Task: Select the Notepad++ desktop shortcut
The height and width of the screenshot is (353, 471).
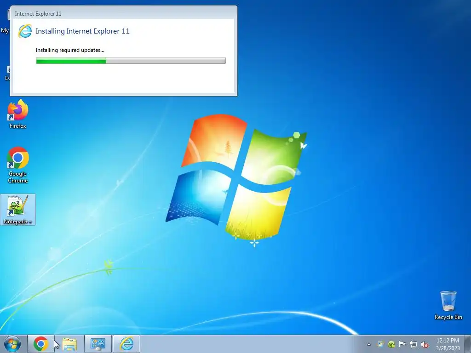Action: point(18,210)
